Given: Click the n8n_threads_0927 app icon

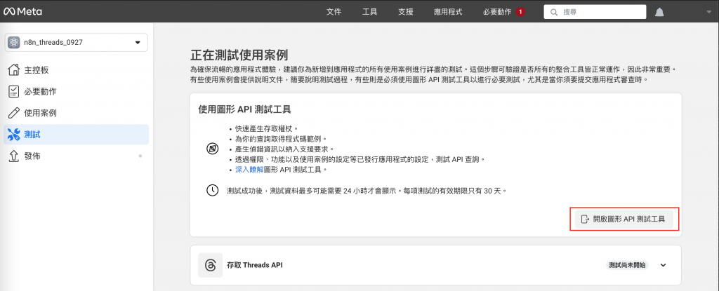Looking at the screenshot, I should 14,43.
